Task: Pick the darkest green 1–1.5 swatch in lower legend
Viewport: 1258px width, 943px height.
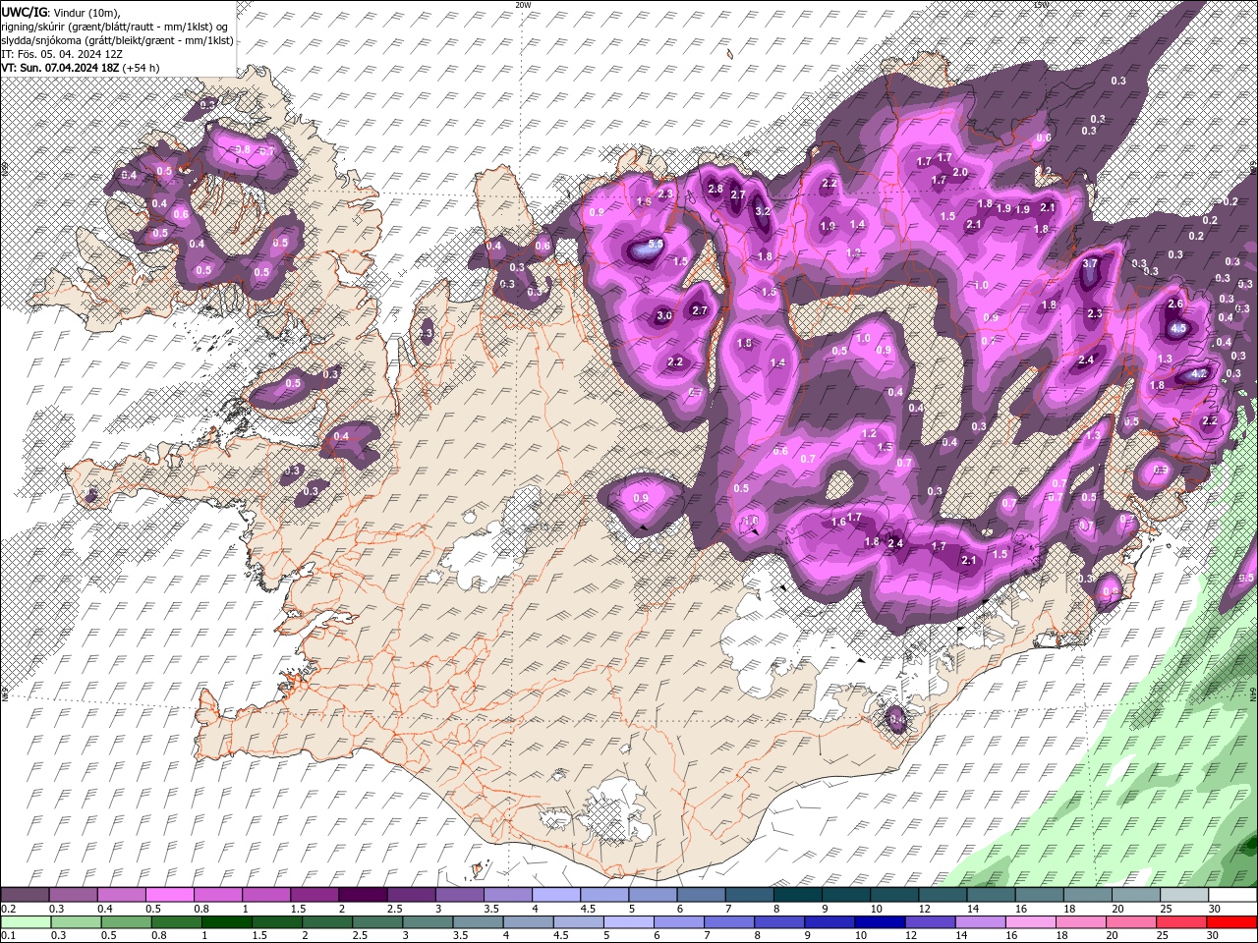Action: (x=227, y=921)
